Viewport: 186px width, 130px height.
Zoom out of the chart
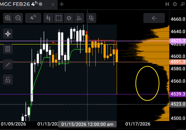(18, 18)
